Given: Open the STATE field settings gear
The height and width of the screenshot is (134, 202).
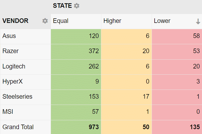Looking at the screenshot, I should [77, 6].
